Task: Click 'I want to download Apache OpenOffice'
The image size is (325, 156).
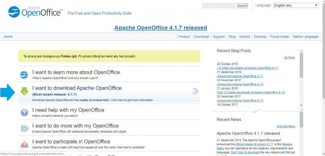Action: 77,88
